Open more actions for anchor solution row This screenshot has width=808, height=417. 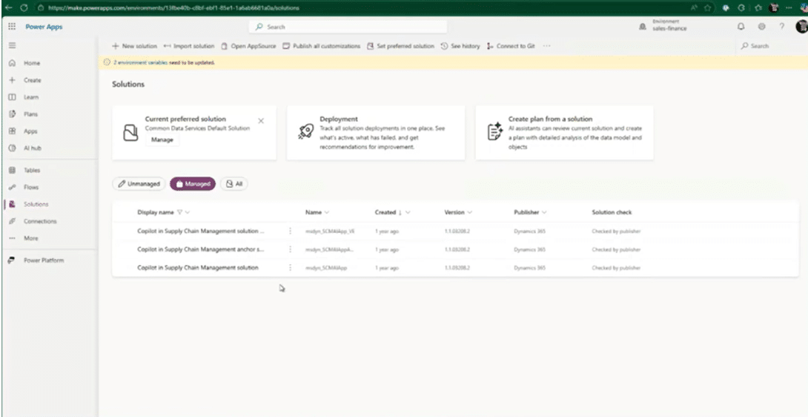[x=290, y=249]
